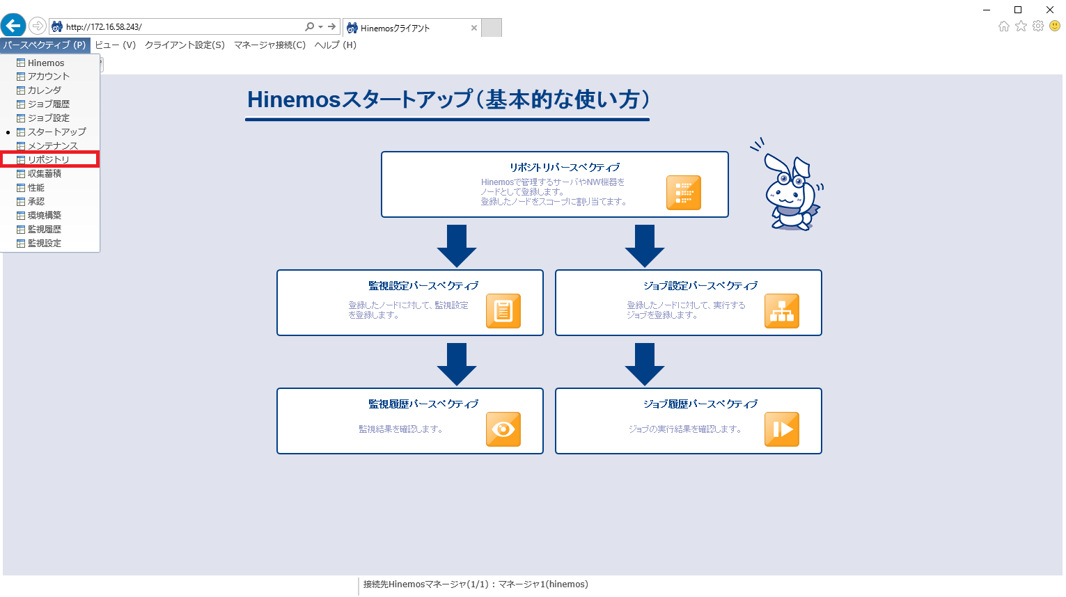Open the ビュー (V) menu
The height and width of the screenshot is (597, 1066).
point(116,45)
